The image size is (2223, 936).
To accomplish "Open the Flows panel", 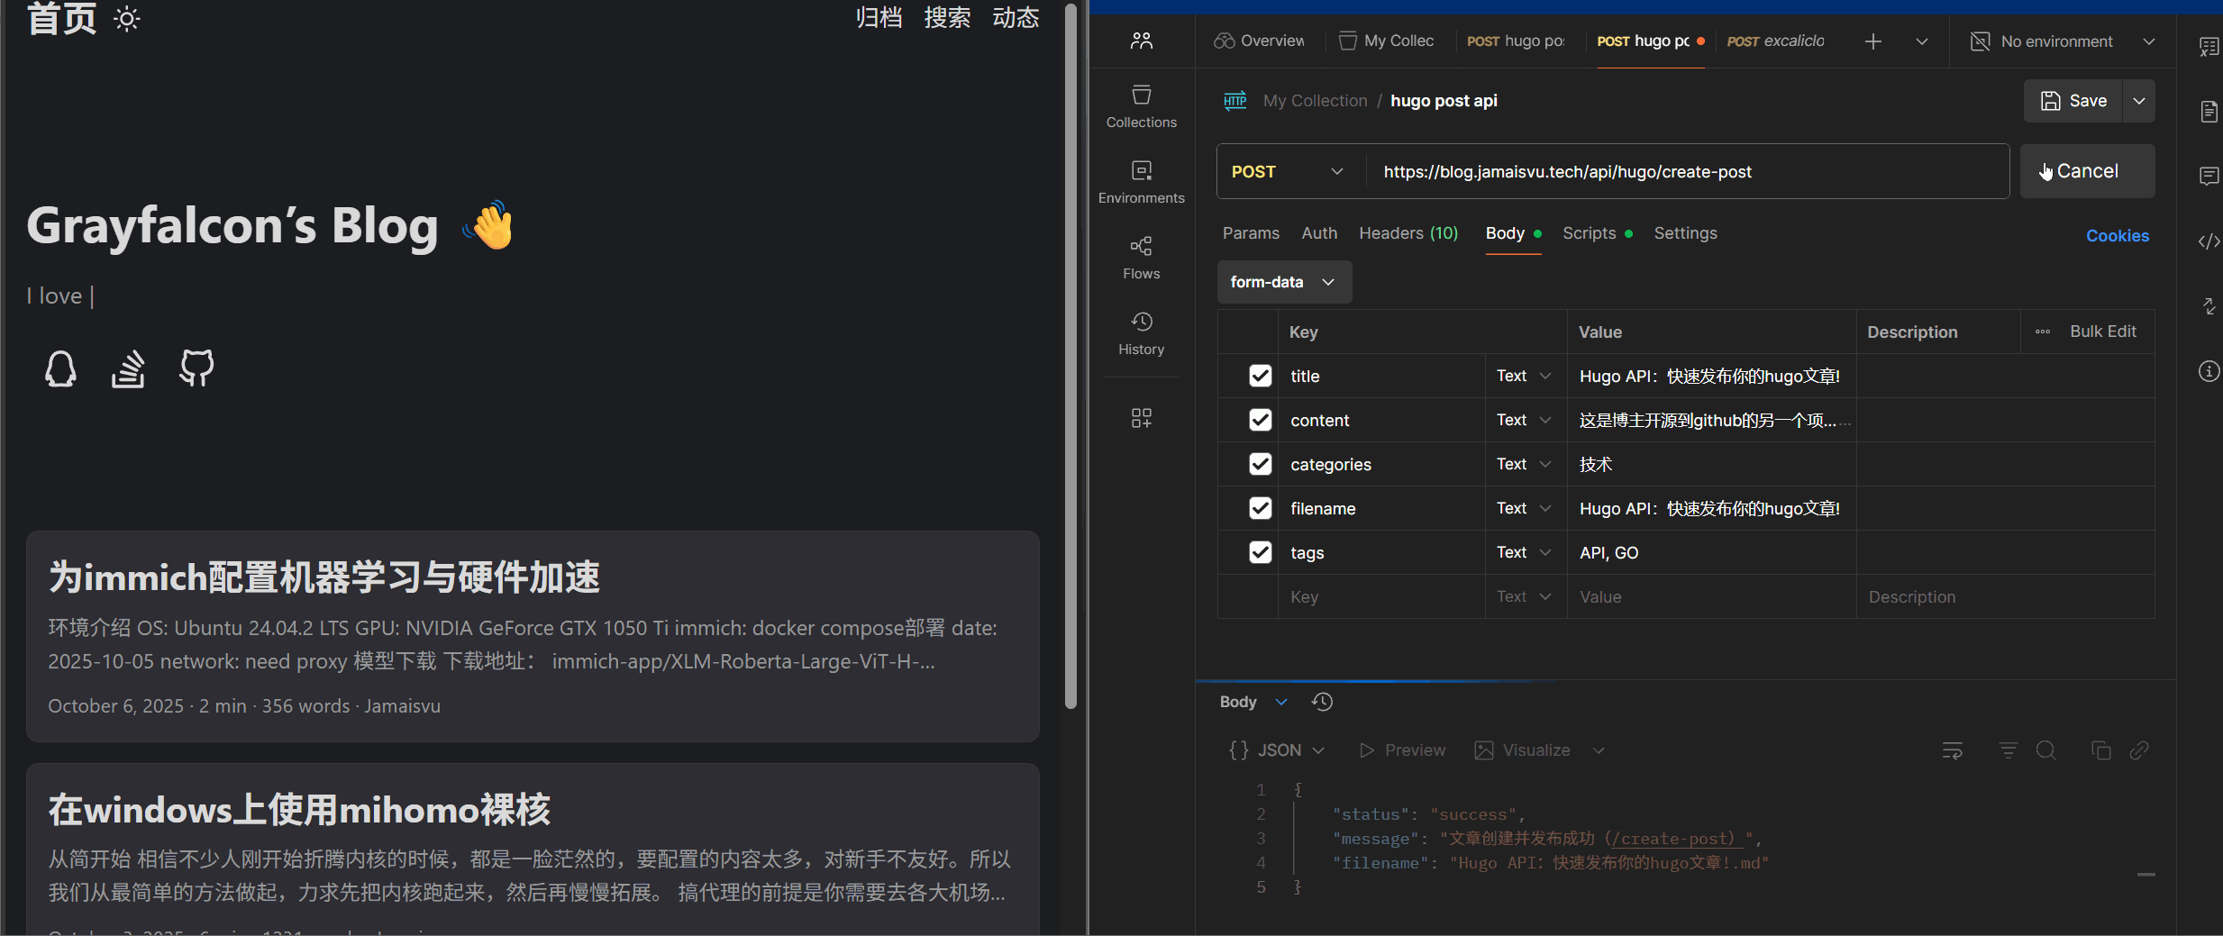I will (x=1140, y=256).
